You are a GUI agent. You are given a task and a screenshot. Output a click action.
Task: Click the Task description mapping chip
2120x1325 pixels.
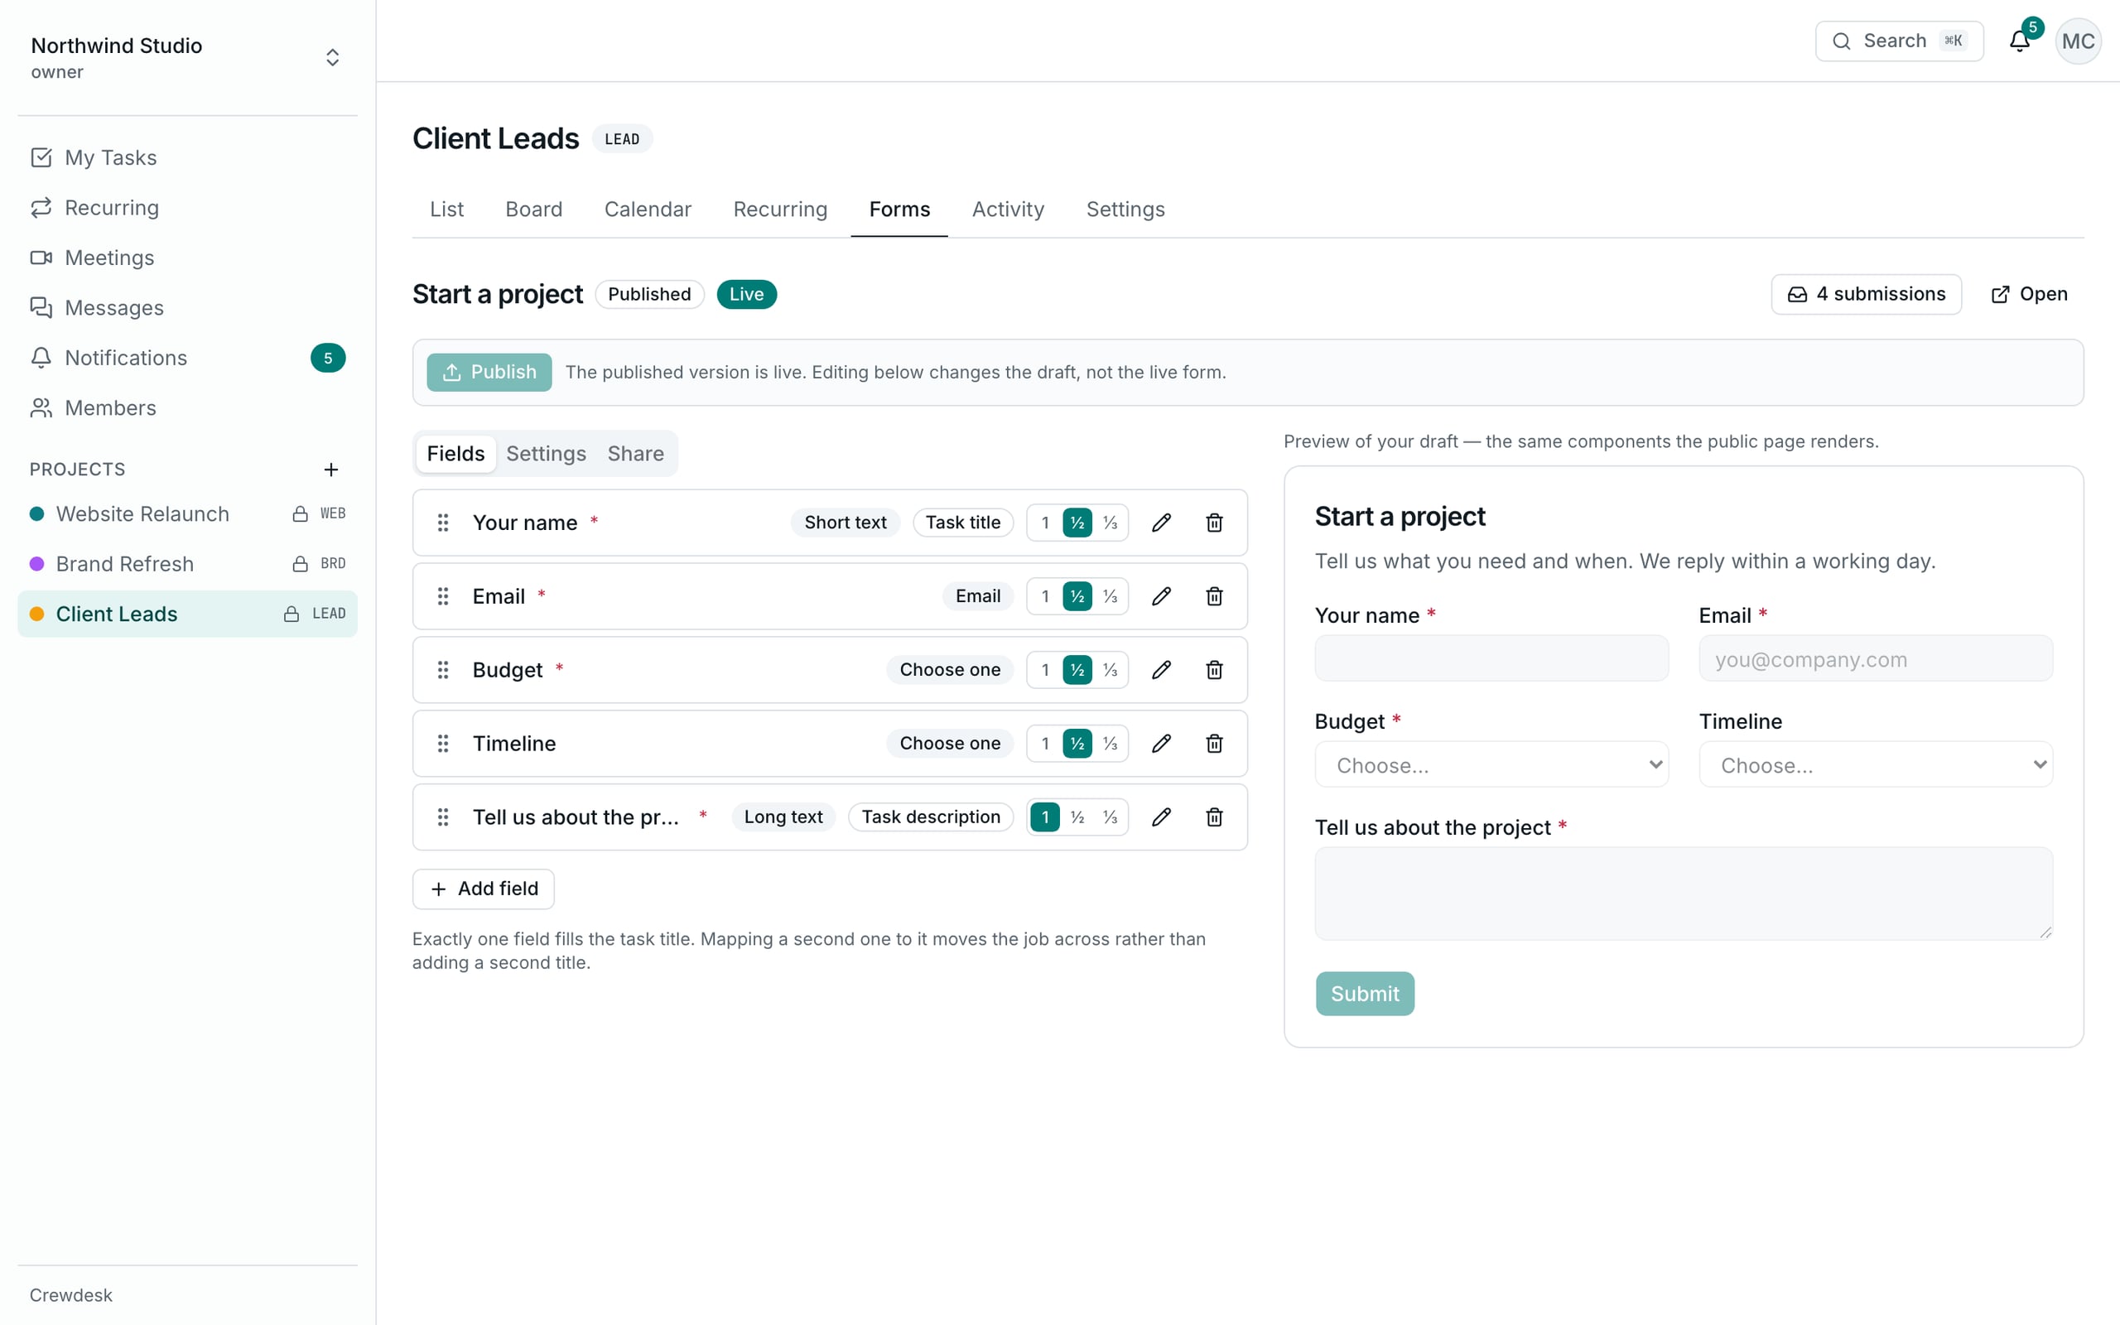(x=930, y=817)
